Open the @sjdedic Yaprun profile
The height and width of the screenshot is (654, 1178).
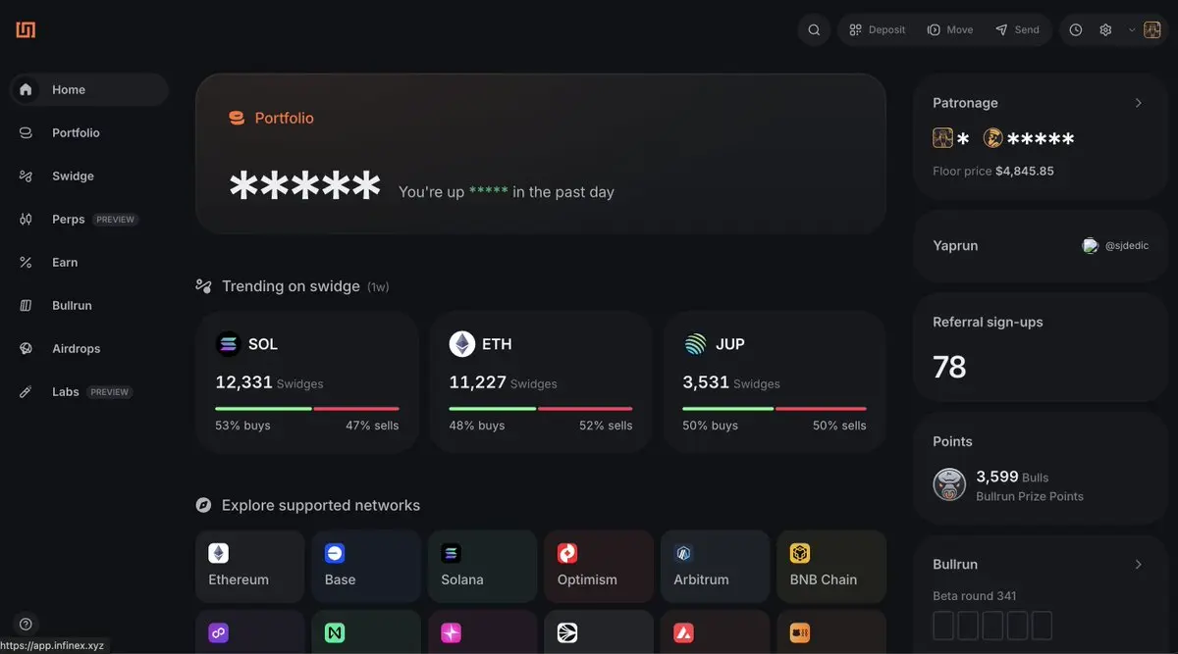click(1115, 246)
